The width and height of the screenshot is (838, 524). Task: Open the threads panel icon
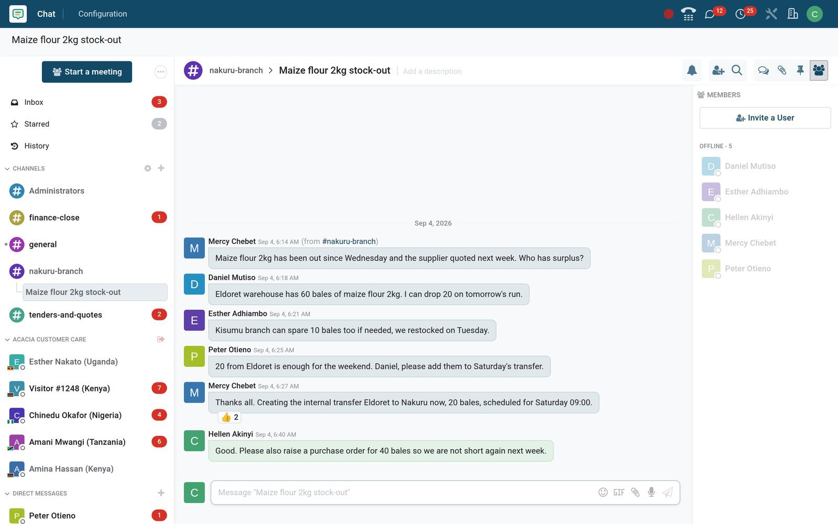point(763,70)
